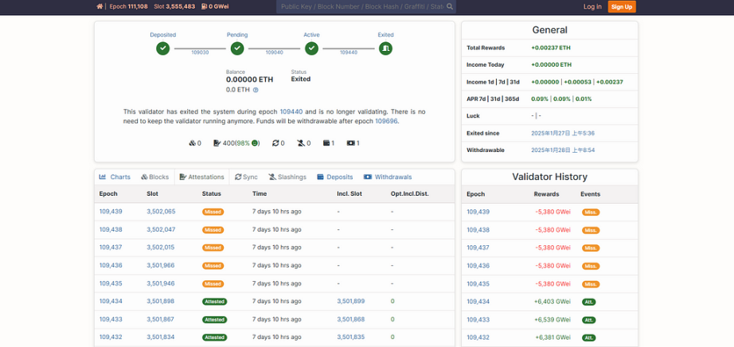Click the blocks cubes icon in summary row
The height and width of the screenshot is (347, 734).
192,143
